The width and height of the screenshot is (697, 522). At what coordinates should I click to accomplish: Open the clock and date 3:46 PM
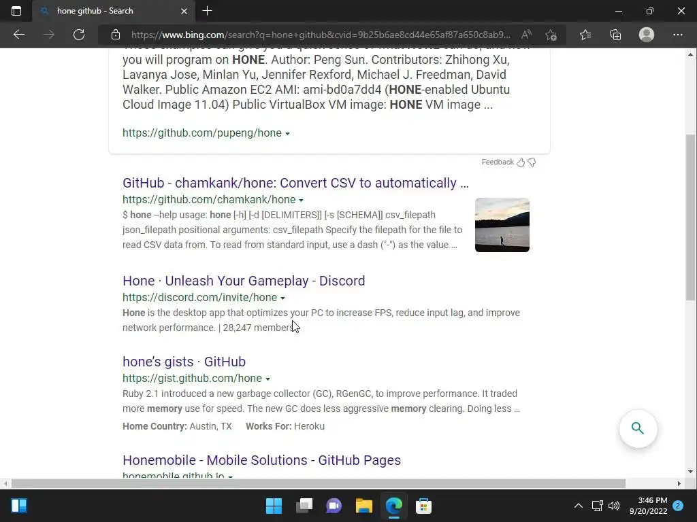pyautogui.click(x=649, y=506)
